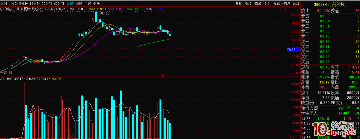Click the 21.65 low price label
360x139 pixels.
coord(8,72)
